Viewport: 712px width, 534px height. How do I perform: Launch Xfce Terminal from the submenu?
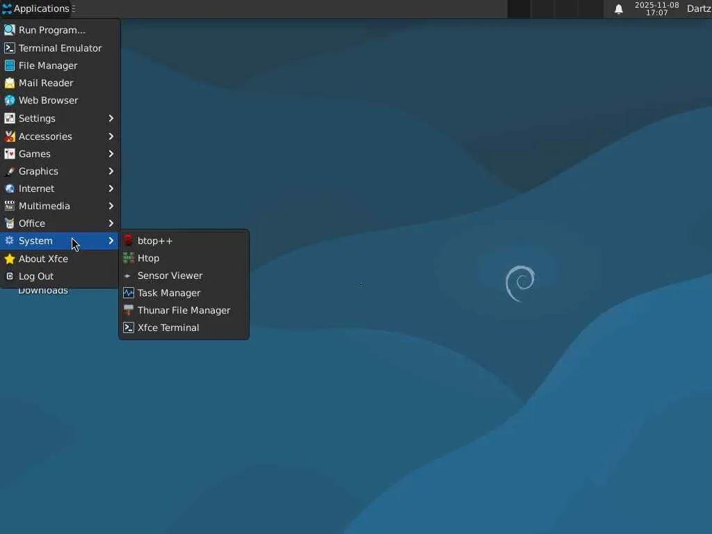click(x=184, y=327)
